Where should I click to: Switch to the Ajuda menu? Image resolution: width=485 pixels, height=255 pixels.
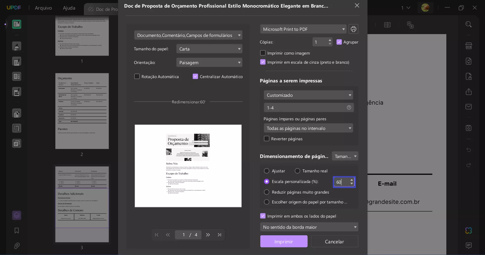[x=68, y=8]
